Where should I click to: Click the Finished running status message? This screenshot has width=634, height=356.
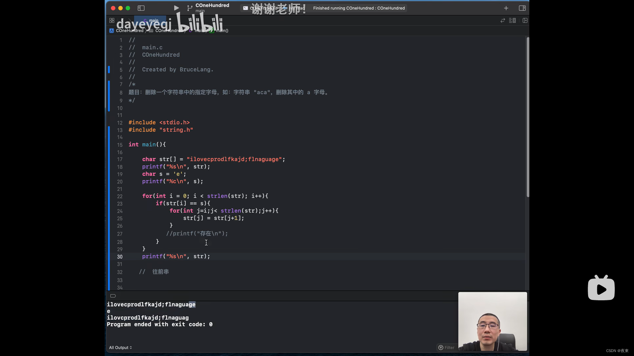359,8
